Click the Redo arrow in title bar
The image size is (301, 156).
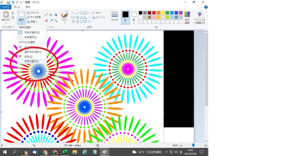click(x=17, y=2)
